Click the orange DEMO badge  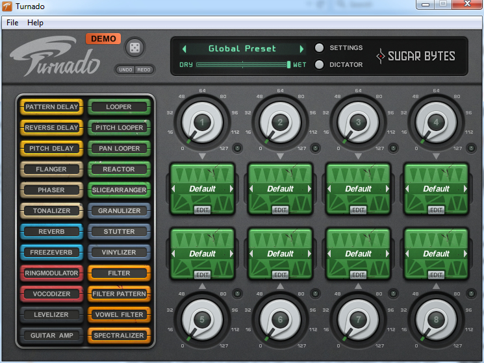coord(103,38)
